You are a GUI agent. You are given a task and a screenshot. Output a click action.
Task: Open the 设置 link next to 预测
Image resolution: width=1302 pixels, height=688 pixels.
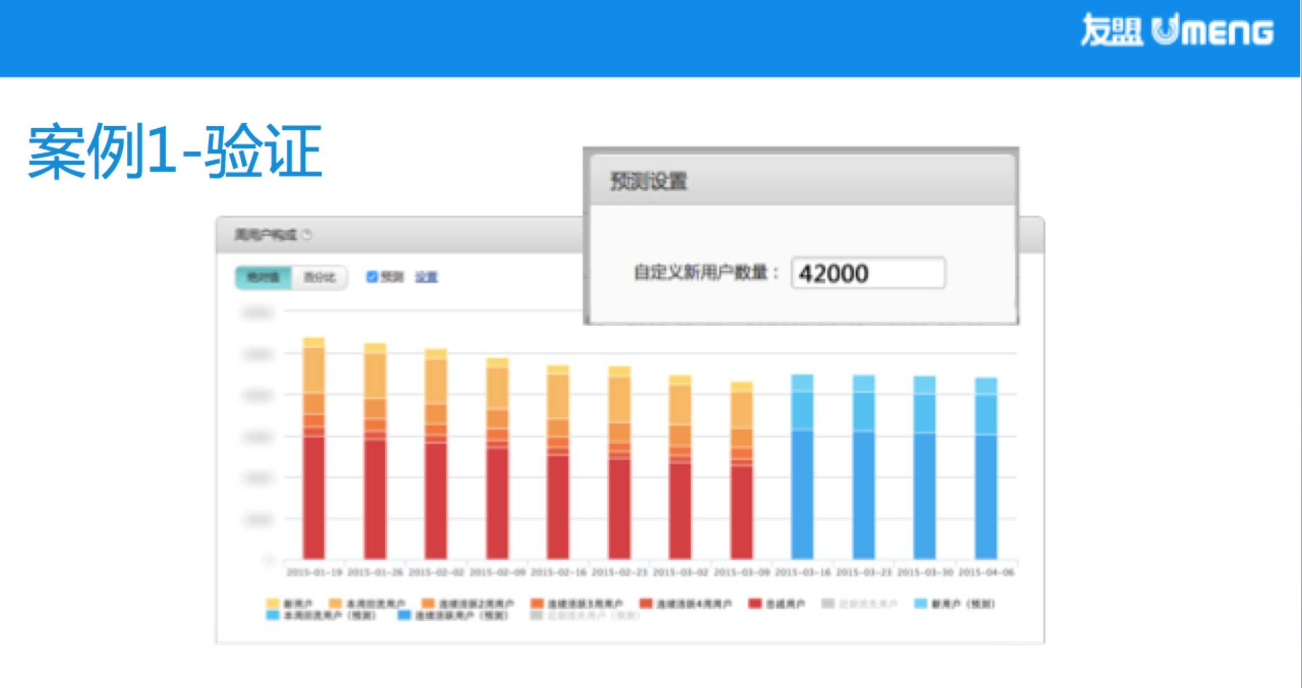(426, 277)
